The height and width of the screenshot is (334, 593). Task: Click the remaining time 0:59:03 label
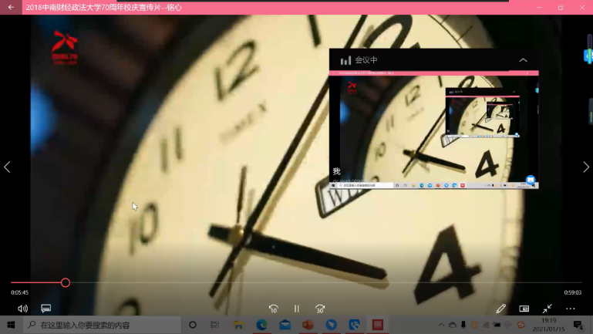point(573,292)
